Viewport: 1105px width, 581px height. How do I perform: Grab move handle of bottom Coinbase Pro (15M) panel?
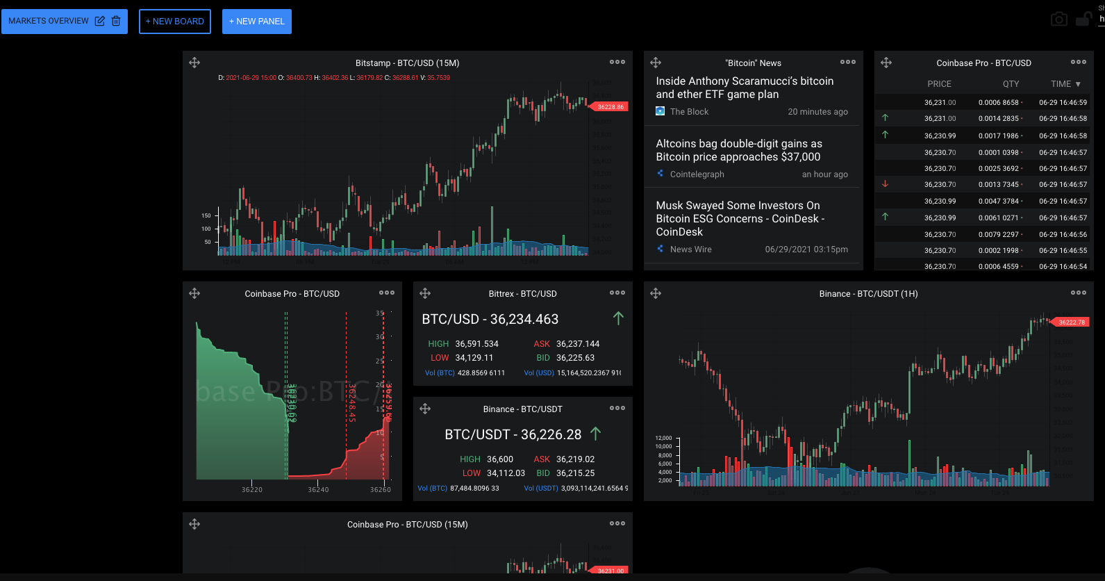click(x=194, y=524)
